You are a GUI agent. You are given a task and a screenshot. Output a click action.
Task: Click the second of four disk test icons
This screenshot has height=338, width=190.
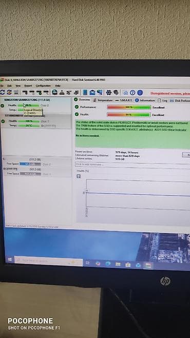pyautogui.click(x=32, y=92)
